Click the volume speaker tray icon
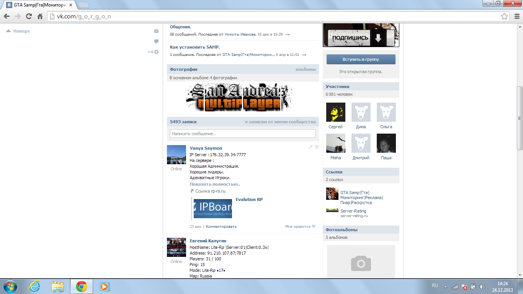523x294 pixels. click(x=482, y=286)
